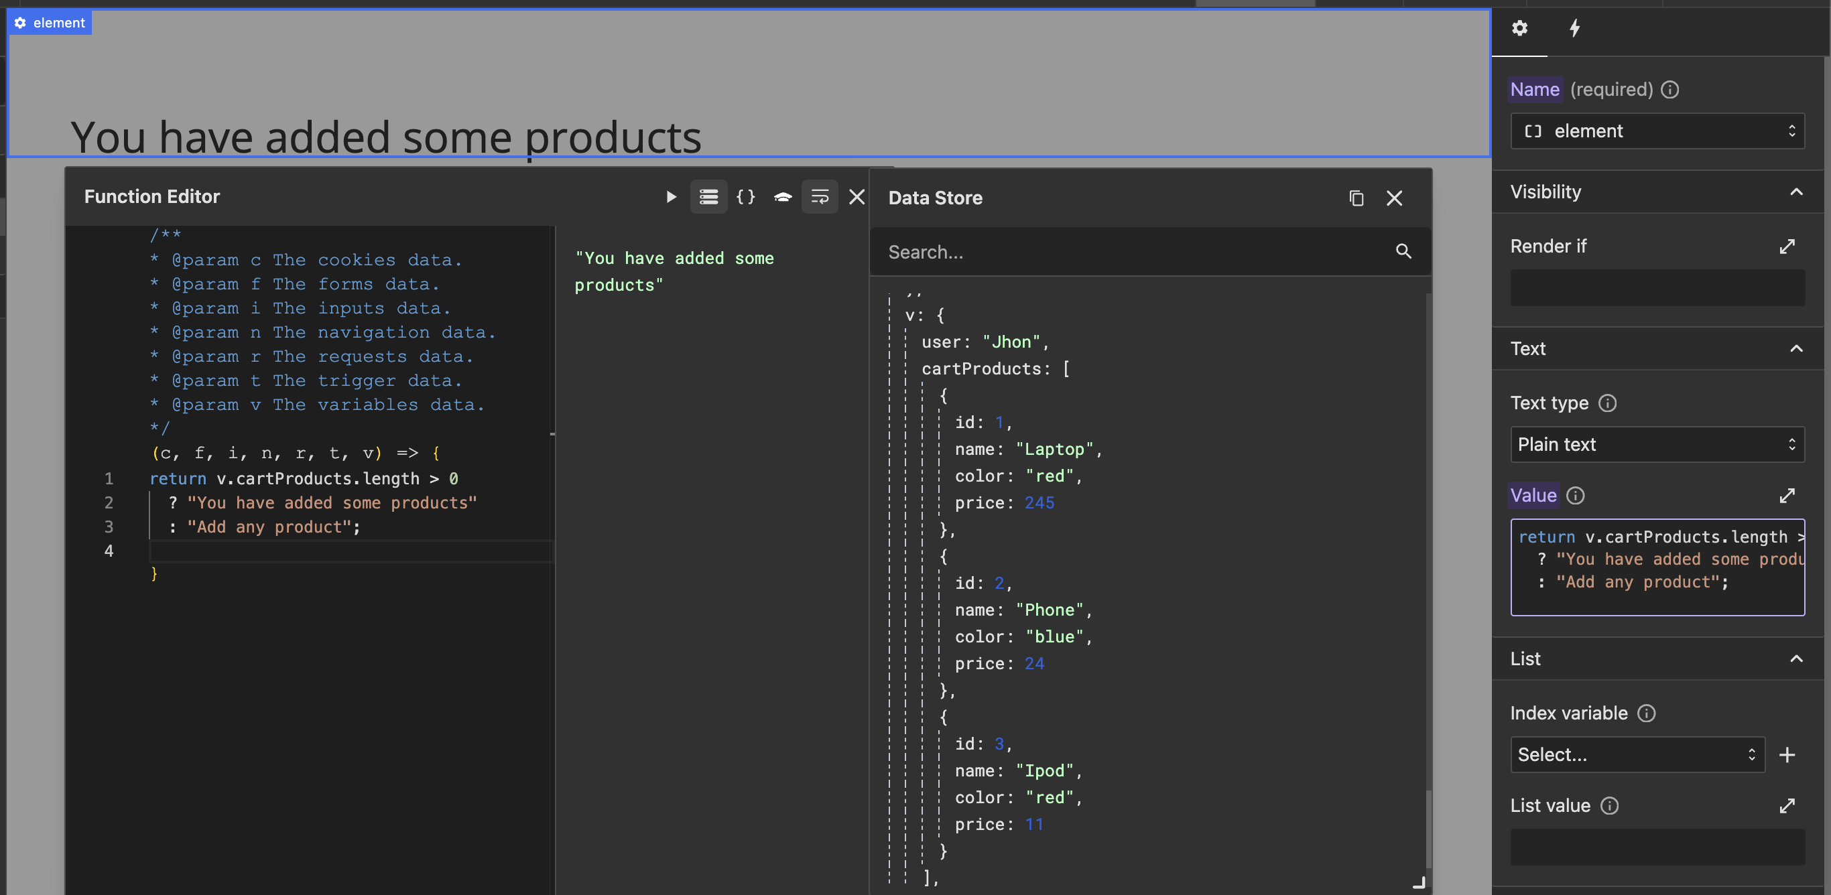This screenshot has width=1831, height=895.
Task: Focus the Data Store search field
Action: (1137, 252)
